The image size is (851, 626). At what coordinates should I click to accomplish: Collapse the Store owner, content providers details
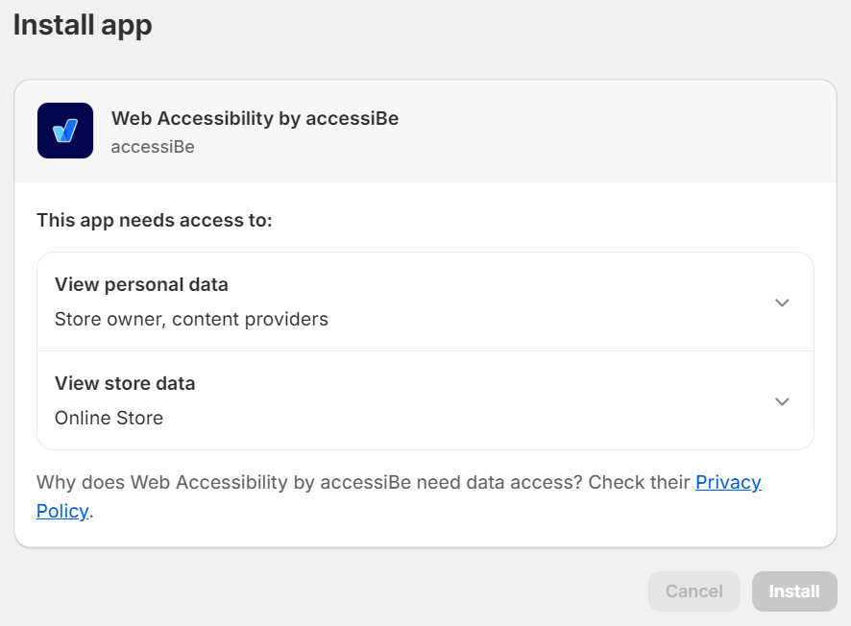782,301
